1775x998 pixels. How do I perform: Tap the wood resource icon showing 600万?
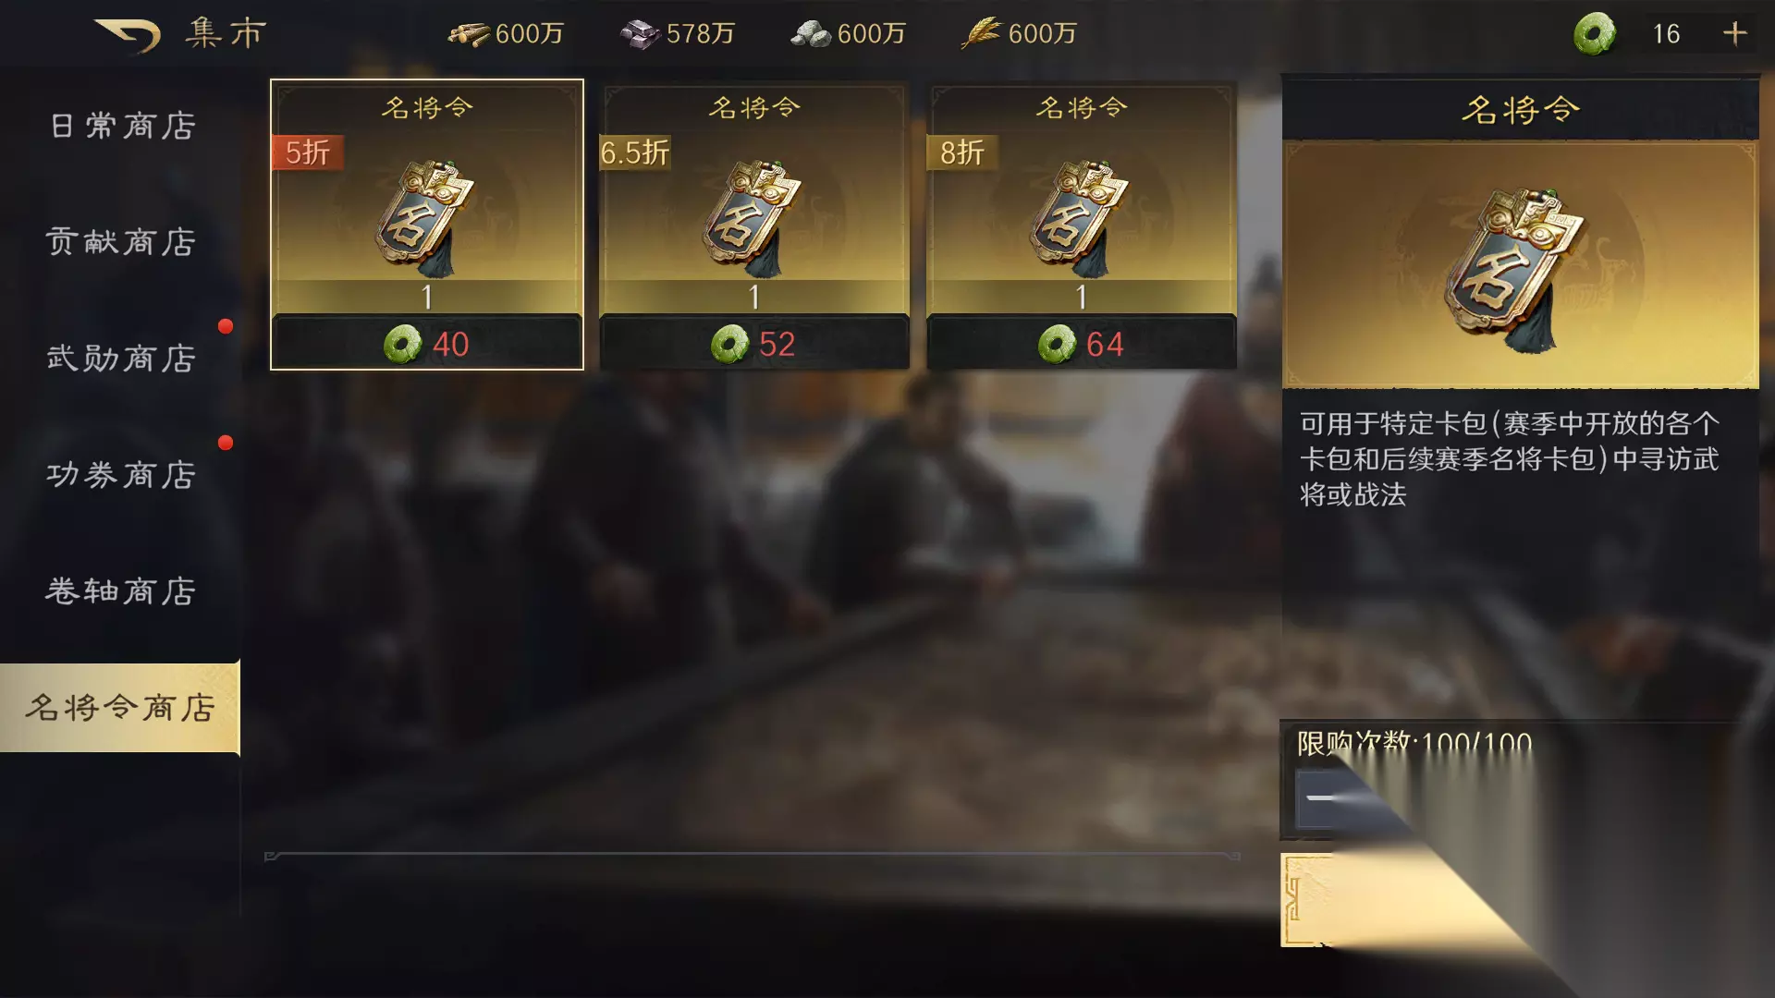pos(469,35)
